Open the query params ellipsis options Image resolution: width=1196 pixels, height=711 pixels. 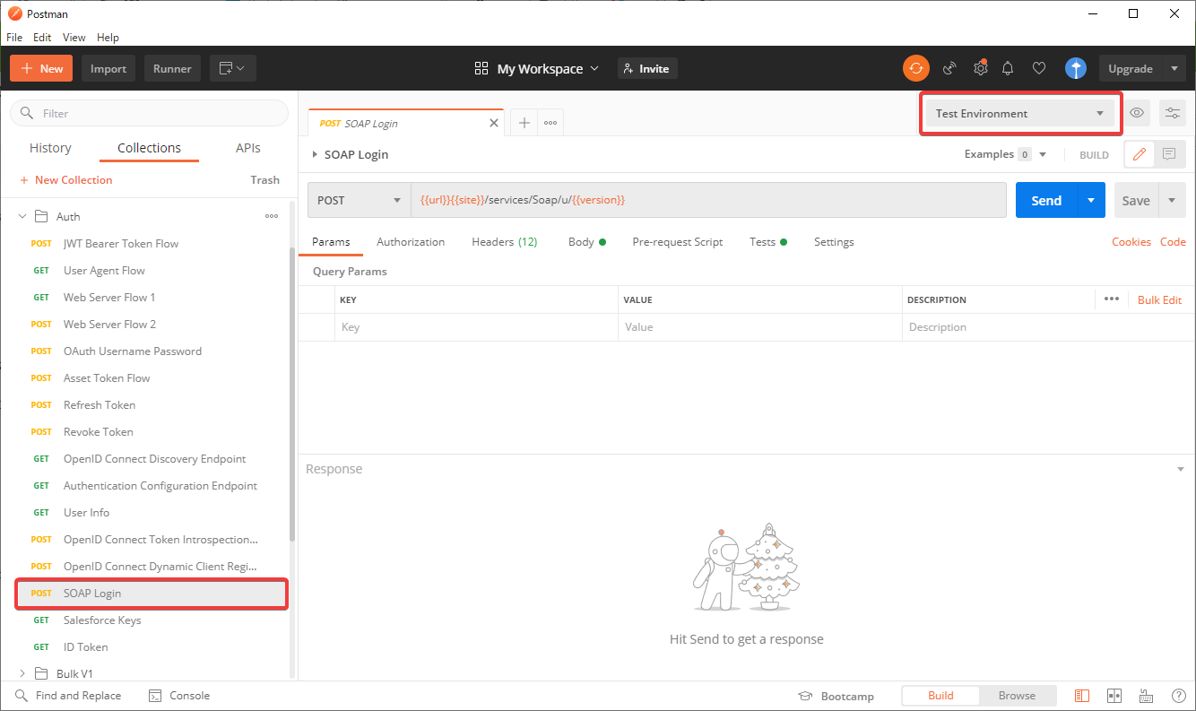point(1112,299)
